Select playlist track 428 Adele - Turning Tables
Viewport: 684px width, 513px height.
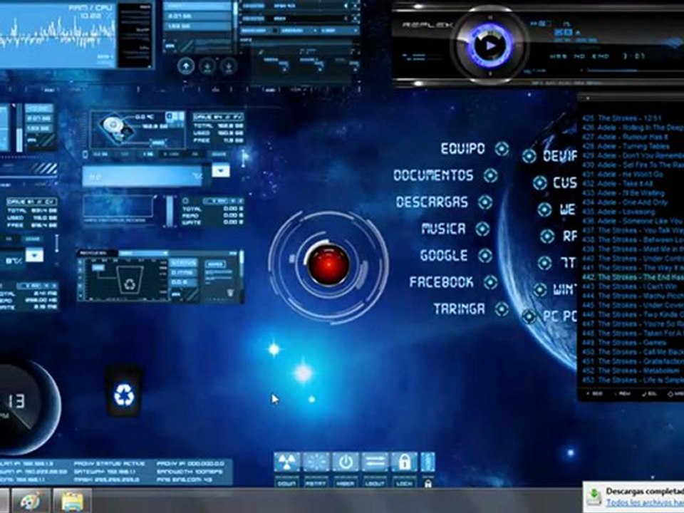pos(625,146)
